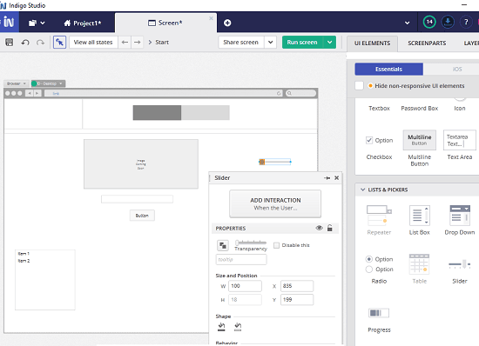Close the Screen tab
The width and height of the screenshot is (479, 346).
[211, 18]
